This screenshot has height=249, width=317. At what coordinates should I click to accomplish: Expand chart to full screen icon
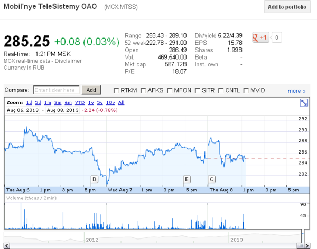click(x=304, y=103)
